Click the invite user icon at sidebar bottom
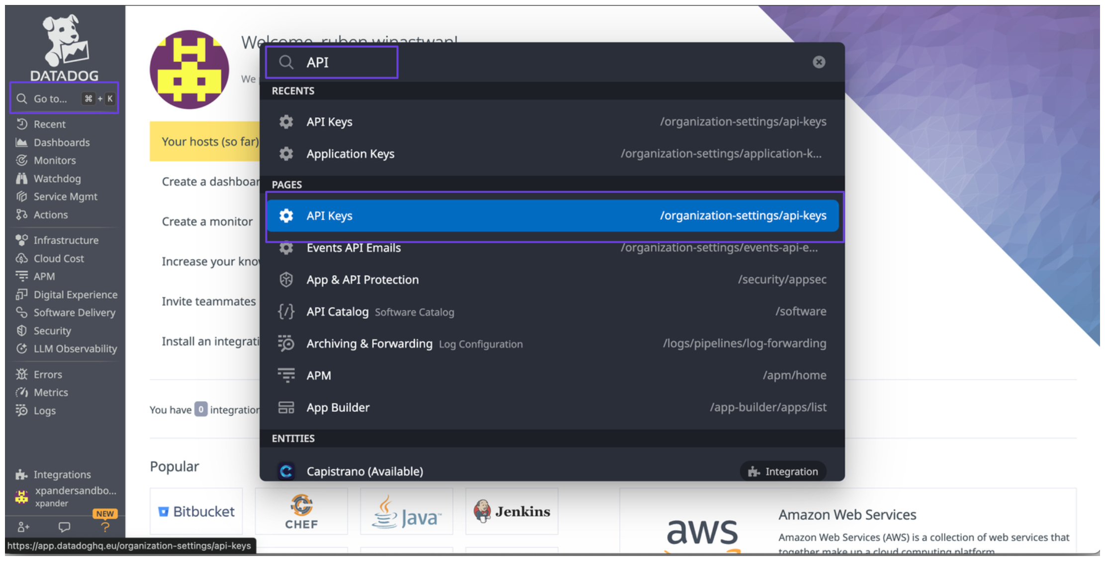Image resolution: width=1105 pixels, height=561 pixels. point(23,527)
